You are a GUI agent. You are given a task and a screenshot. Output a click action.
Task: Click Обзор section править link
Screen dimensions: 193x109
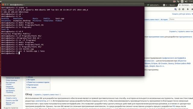tap(38, 95)
